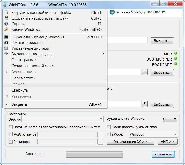
Task: Click the blue question mark help icon
Action: (6, 24)
